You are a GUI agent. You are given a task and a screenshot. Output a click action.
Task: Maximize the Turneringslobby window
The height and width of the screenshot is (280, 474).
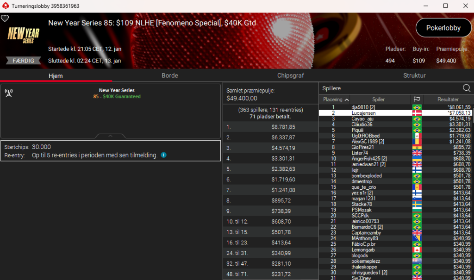[x=445, y=6]
